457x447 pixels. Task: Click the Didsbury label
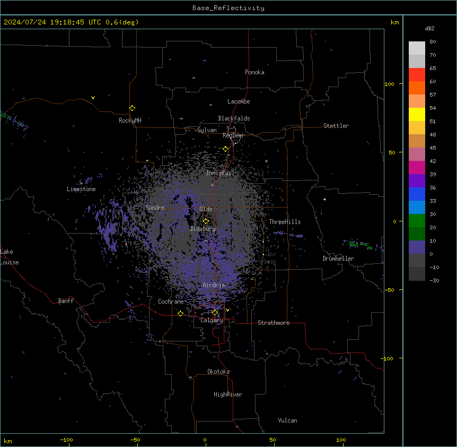click(x=203, y=229)
